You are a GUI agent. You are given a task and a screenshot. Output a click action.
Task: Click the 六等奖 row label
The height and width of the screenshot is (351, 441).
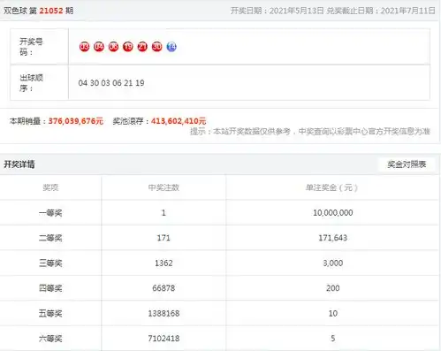(50, 339)
